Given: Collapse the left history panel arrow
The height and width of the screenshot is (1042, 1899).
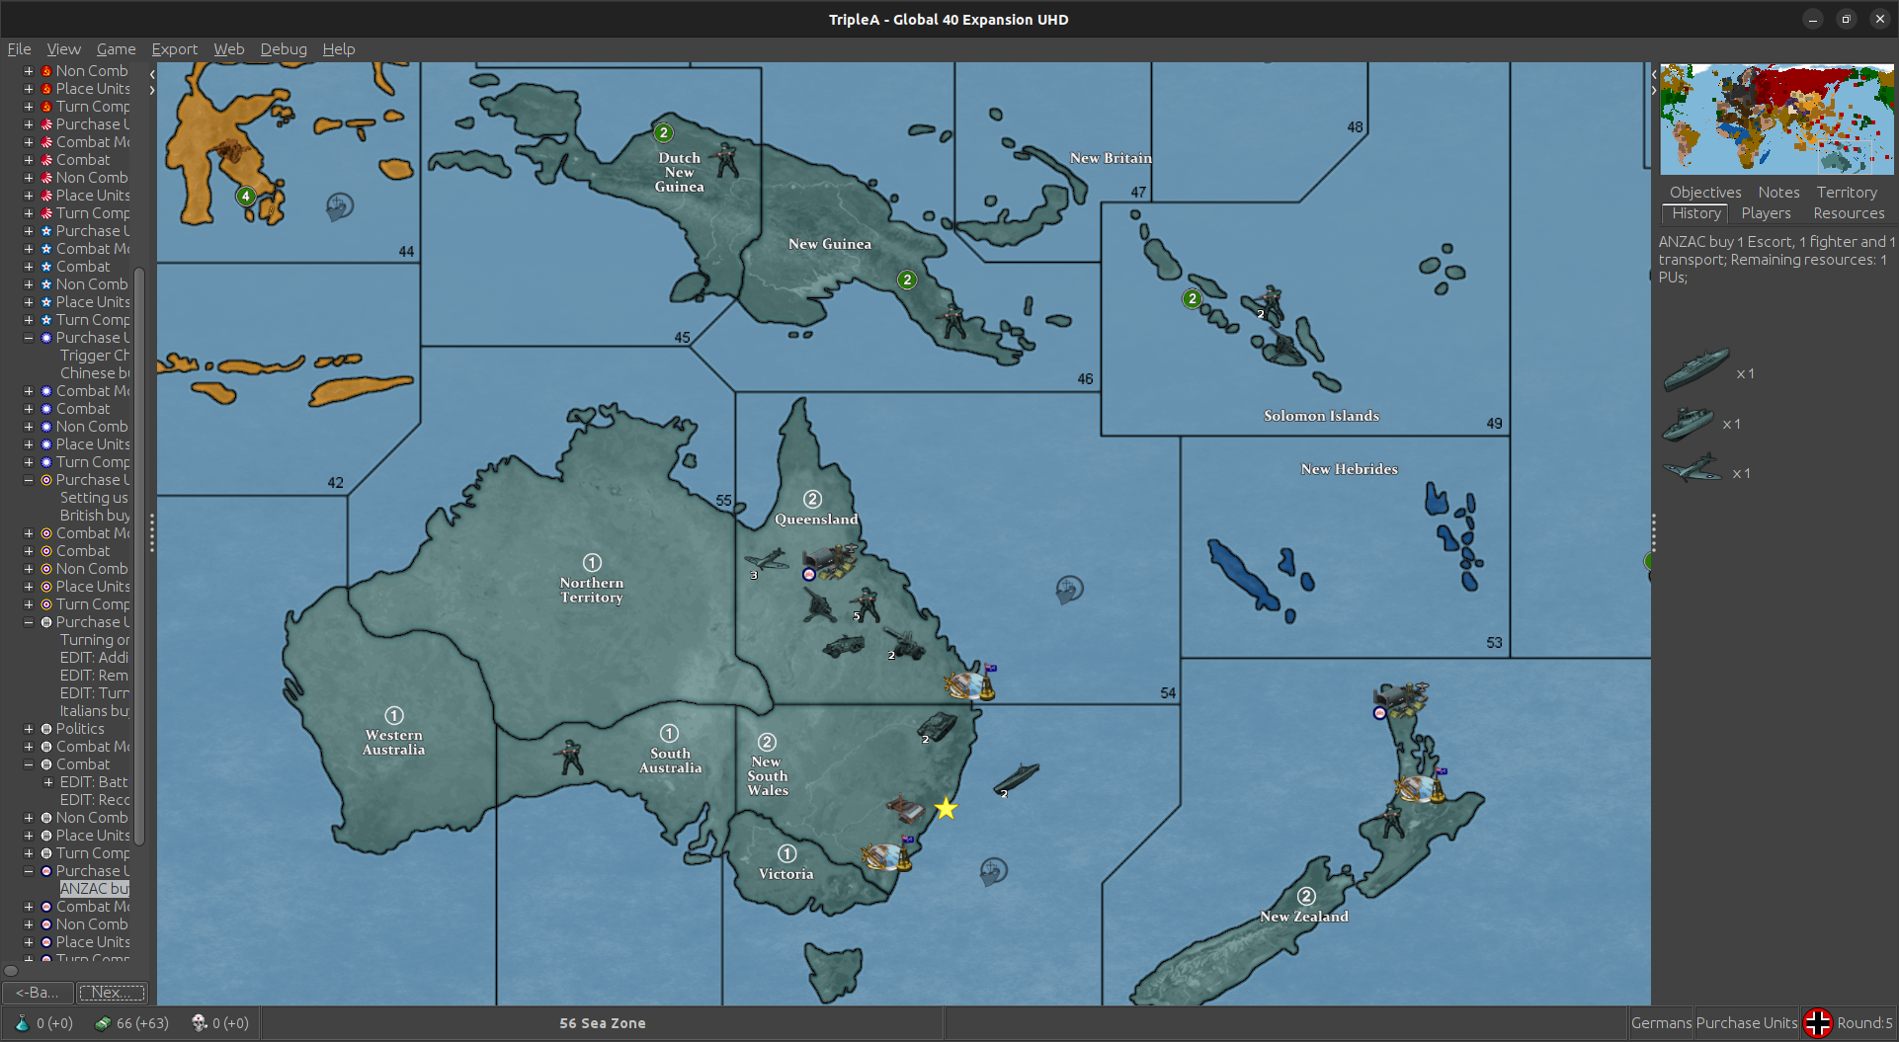Looking at the screenshot, I should (151, 73).
